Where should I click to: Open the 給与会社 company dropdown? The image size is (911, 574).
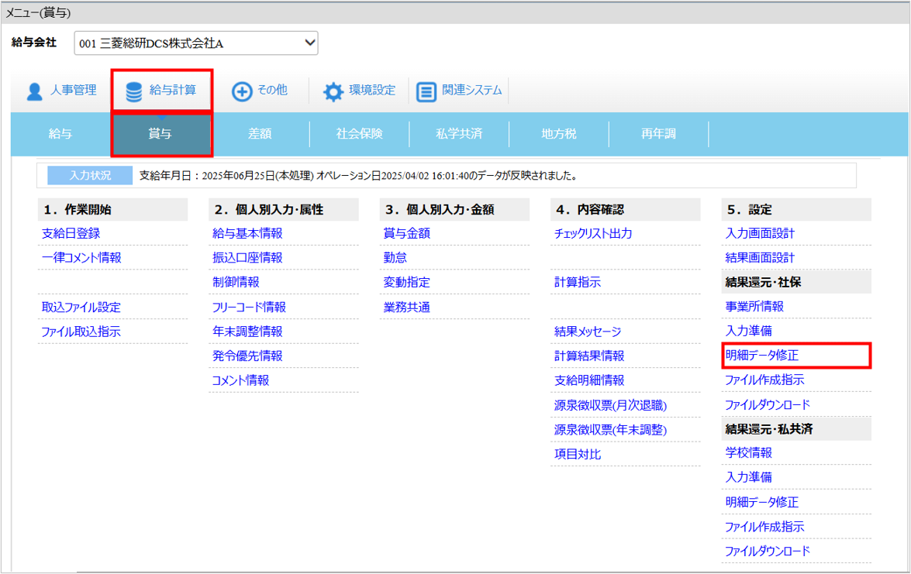(x=196, y=43)
